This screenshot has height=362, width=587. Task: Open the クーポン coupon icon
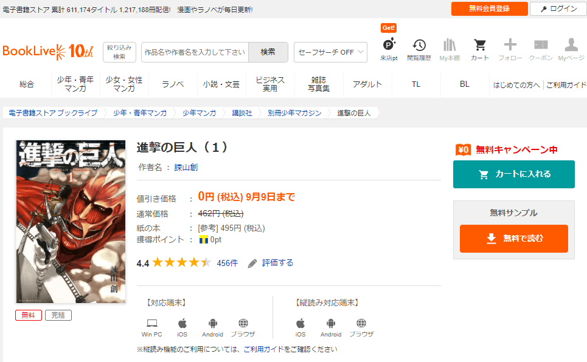(540, 46)
